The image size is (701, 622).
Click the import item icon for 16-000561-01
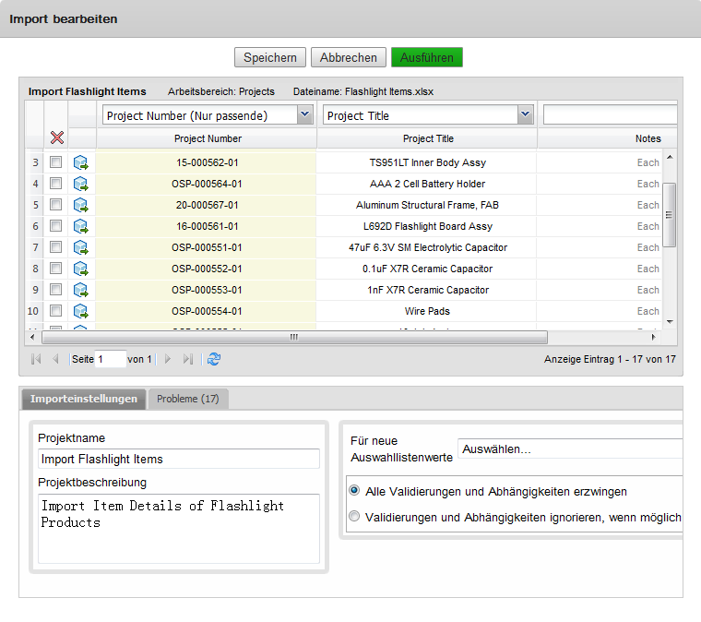(x=81, y=226)
